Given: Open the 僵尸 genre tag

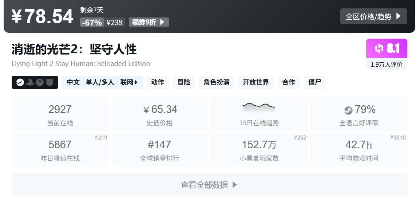Looking at the screenshot, I should coord(315,82).
